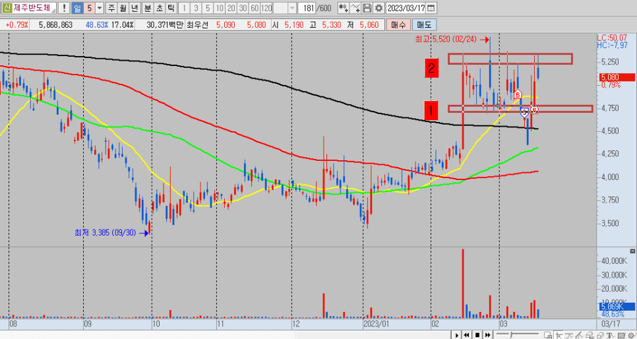Click the add candlestick chart icon

click(344, 8)
